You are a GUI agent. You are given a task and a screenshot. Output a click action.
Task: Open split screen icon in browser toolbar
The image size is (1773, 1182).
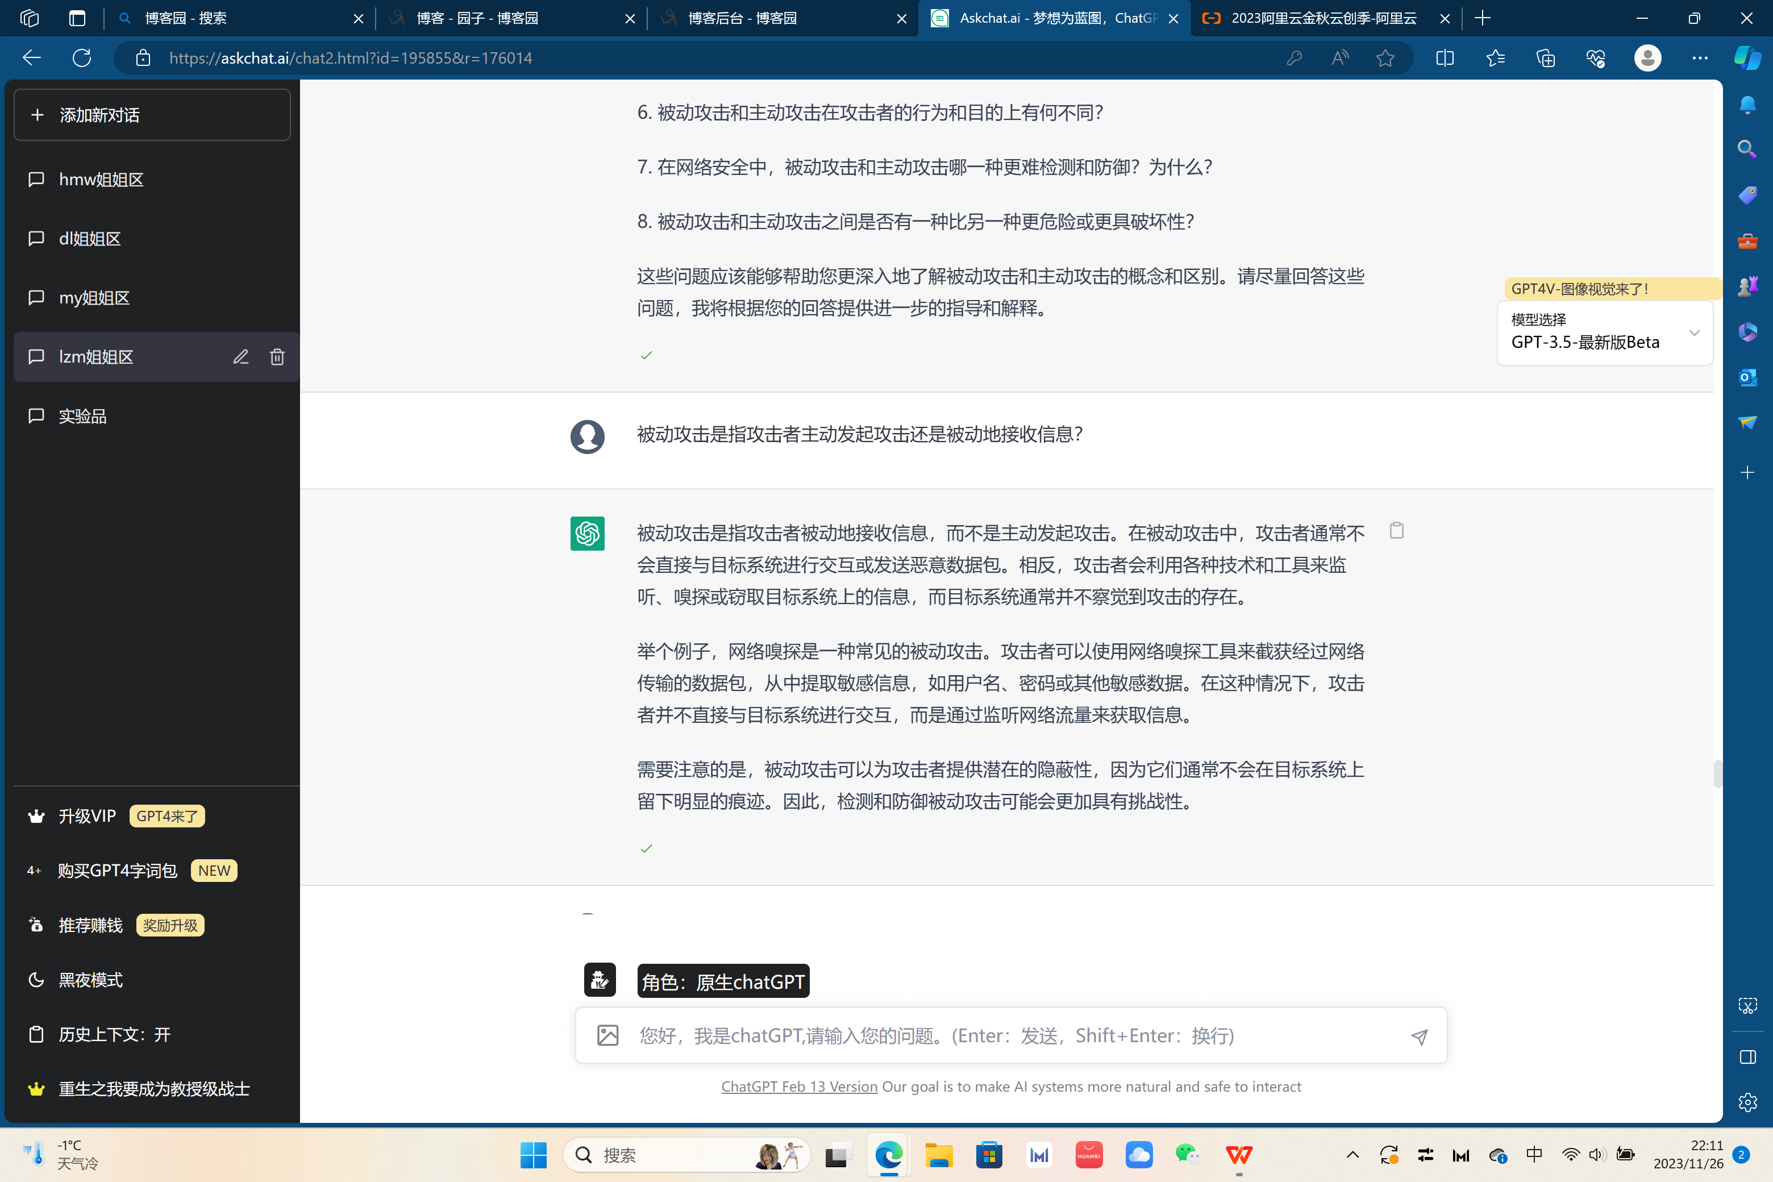[x=1445, y=58]
